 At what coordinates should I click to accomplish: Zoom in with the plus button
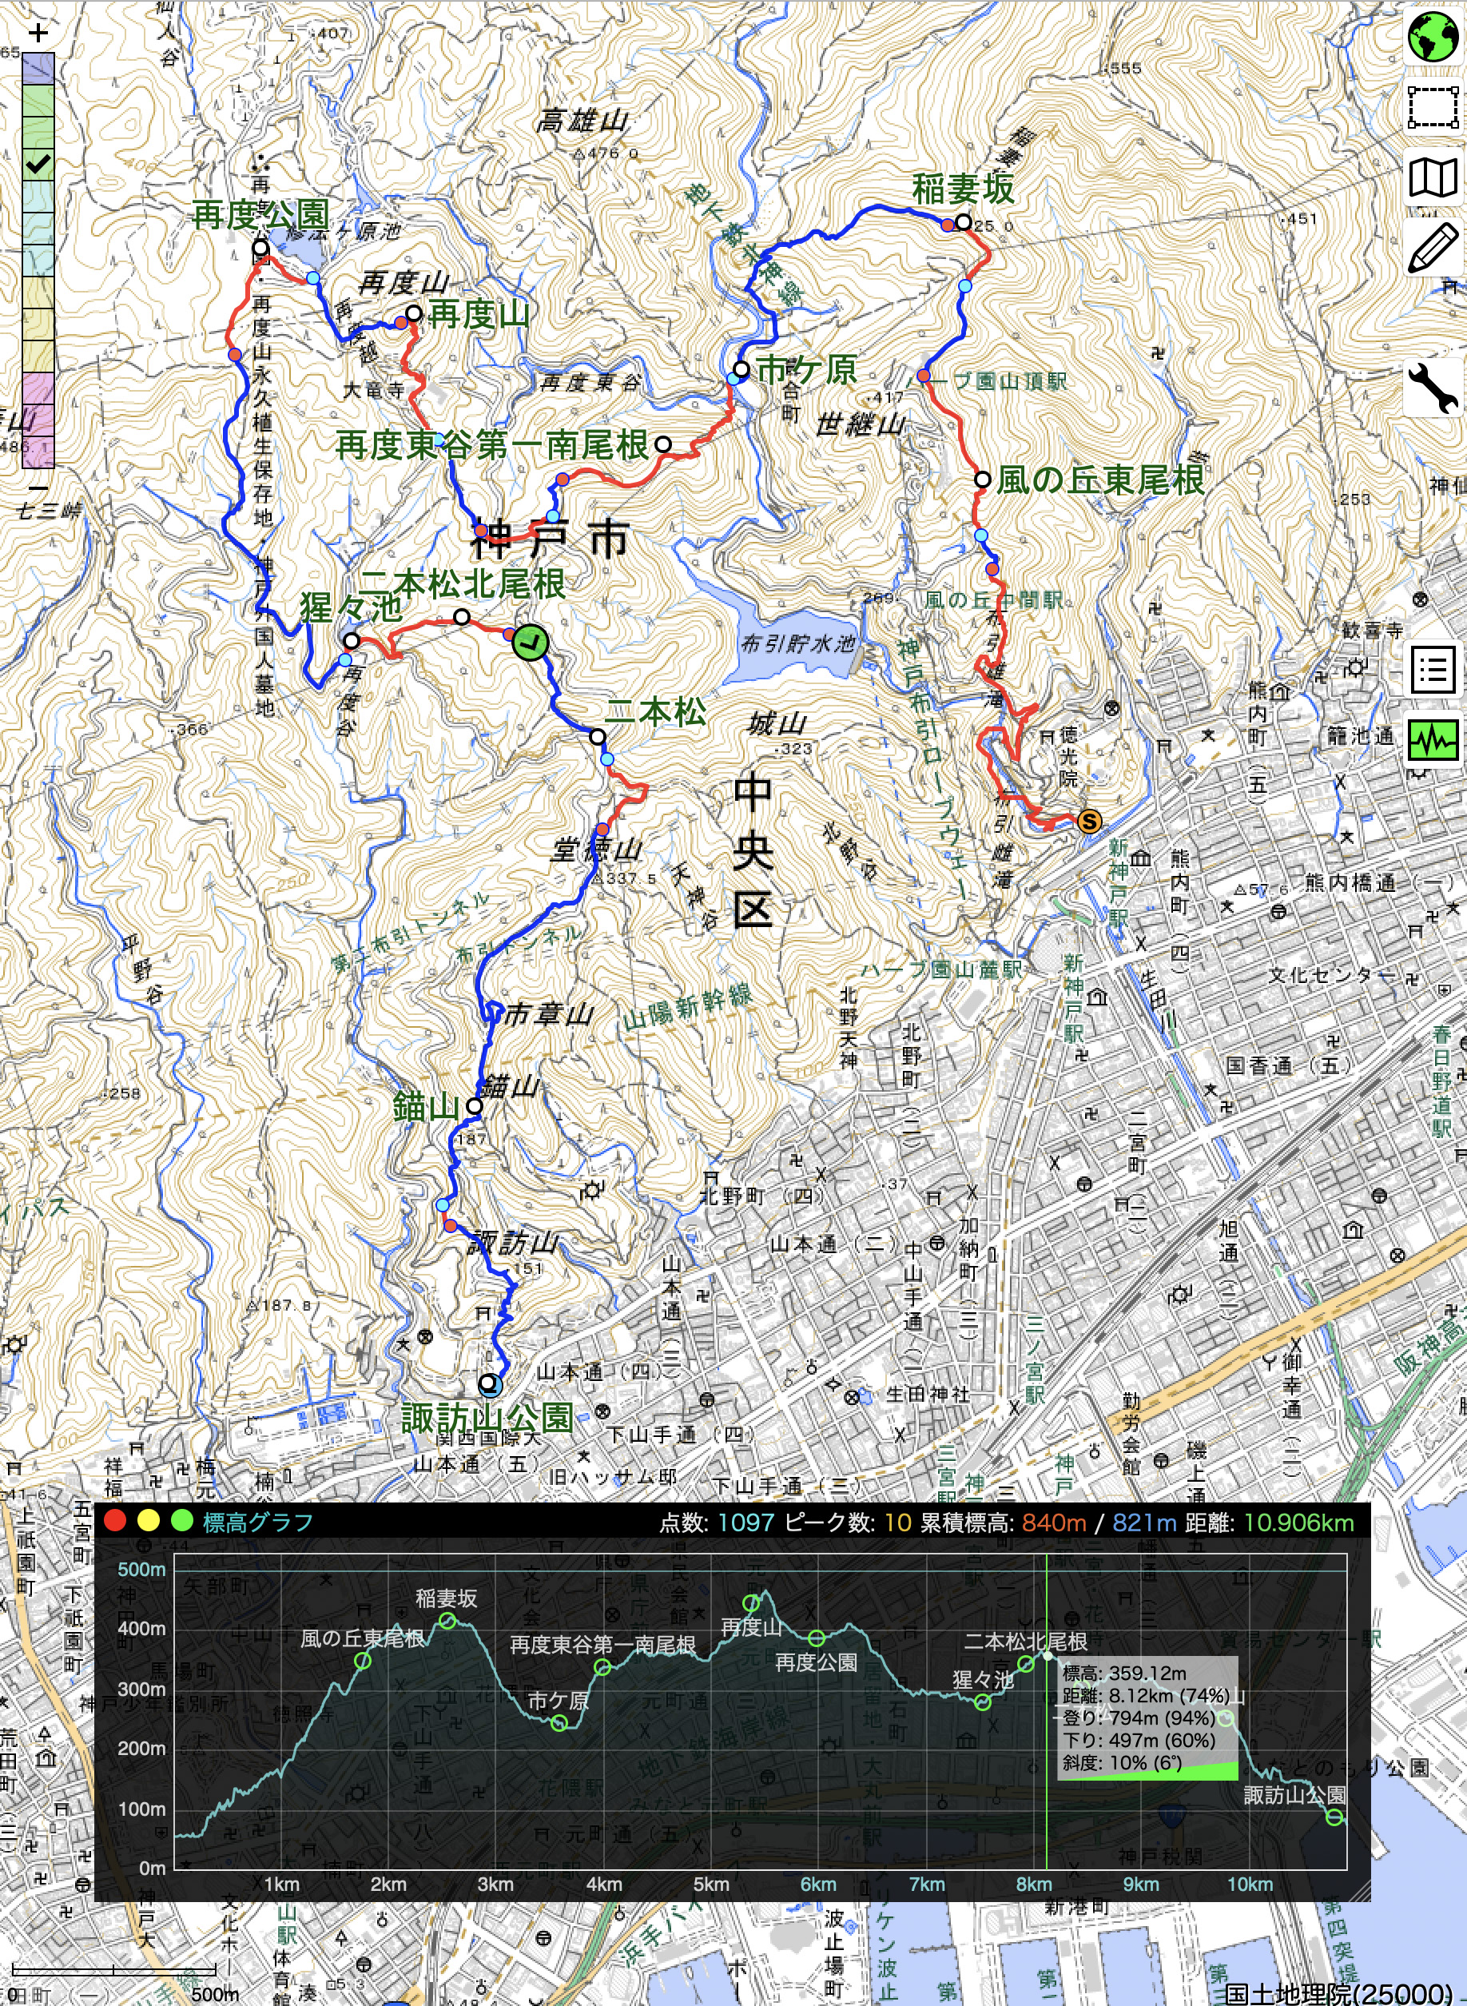[38, 34]
